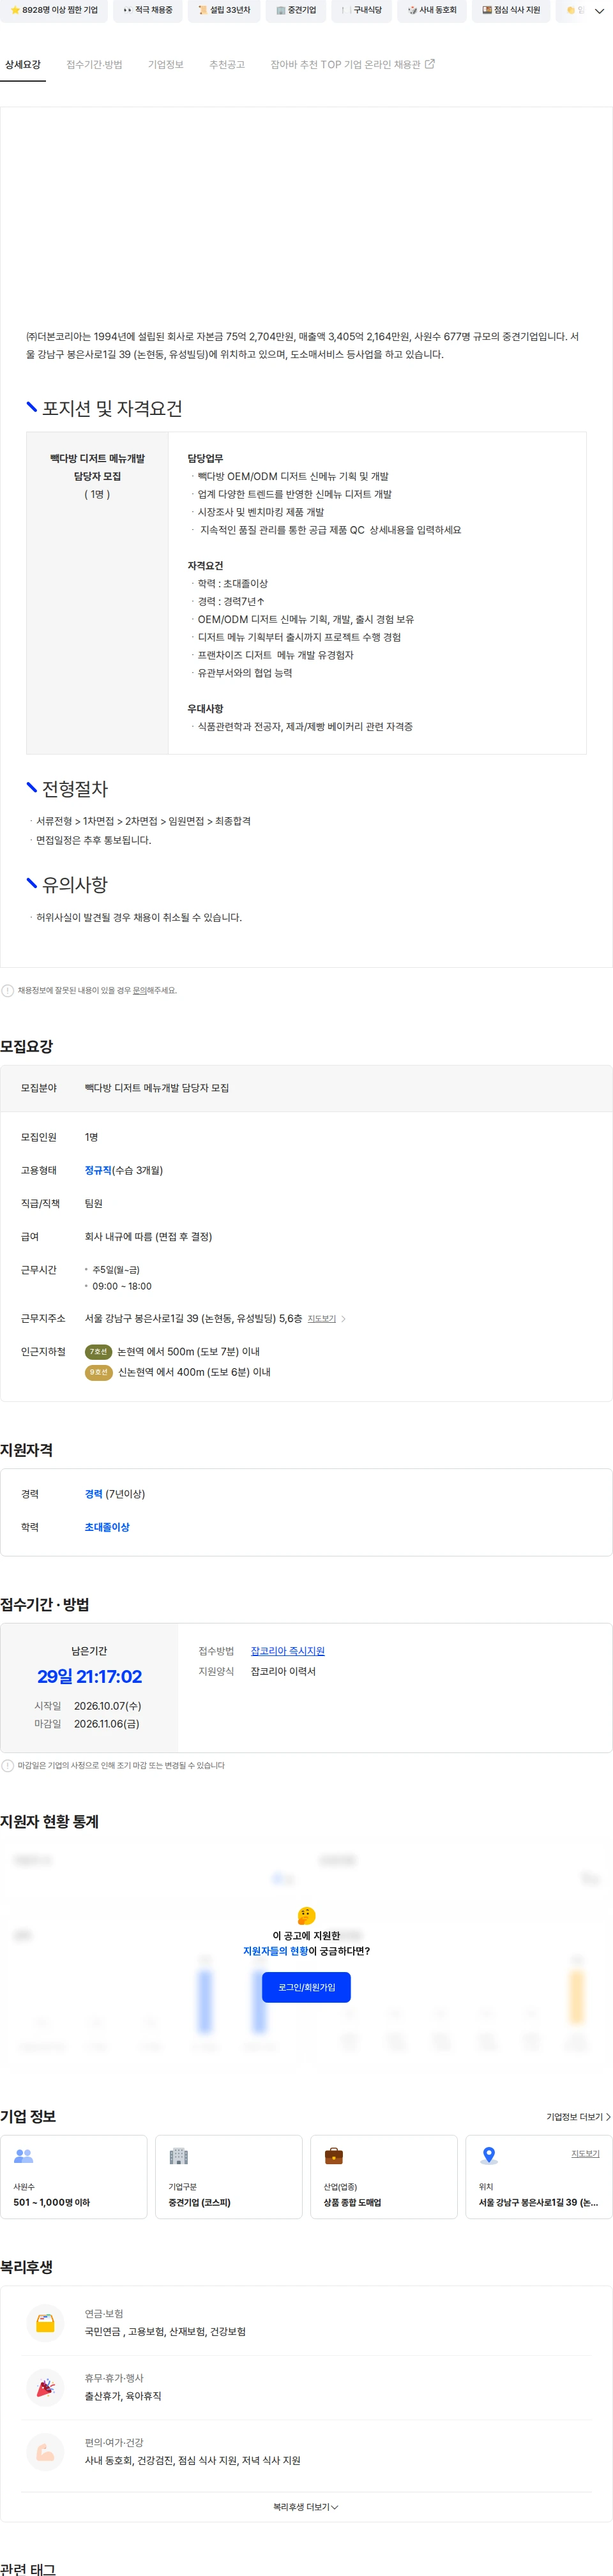Screen dimensions: 613x2576
Task: Click the 국민연금, 고용보험 benefits text
Action: point(165,2332)
